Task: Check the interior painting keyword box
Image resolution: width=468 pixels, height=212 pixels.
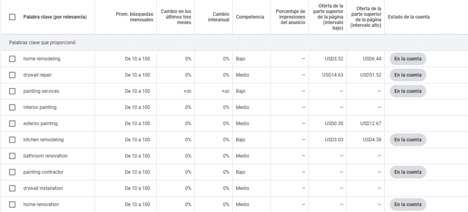Action: pos(12,107)
